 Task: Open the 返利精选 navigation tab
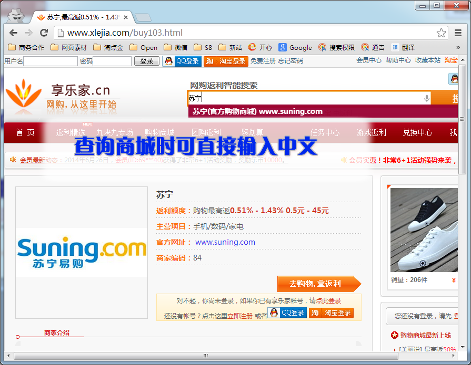[x=71, y=132]
